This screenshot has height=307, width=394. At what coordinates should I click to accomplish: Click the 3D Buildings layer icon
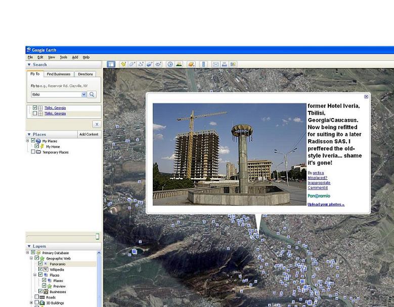coord(42,303)
